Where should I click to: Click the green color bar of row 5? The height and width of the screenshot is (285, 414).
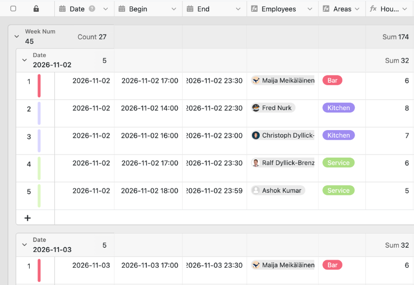39,195
